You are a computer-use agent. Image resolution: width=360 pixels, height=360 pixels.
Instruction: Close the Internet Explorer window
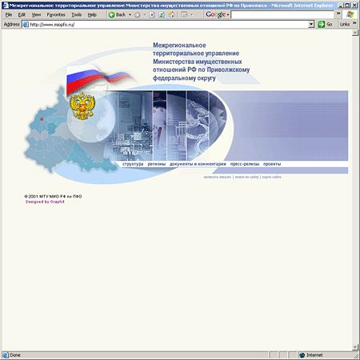(354, 5)
